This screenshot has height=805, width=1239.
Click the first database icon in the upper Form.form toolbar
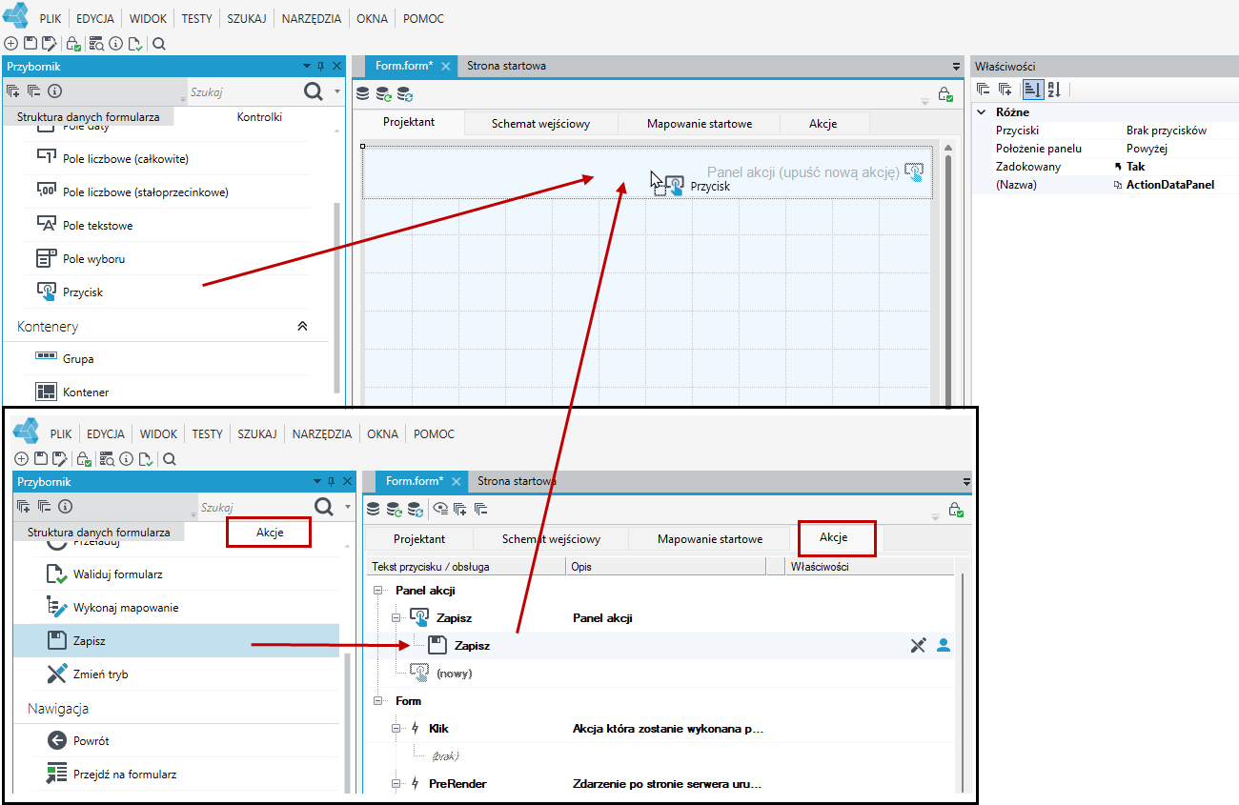362,93
